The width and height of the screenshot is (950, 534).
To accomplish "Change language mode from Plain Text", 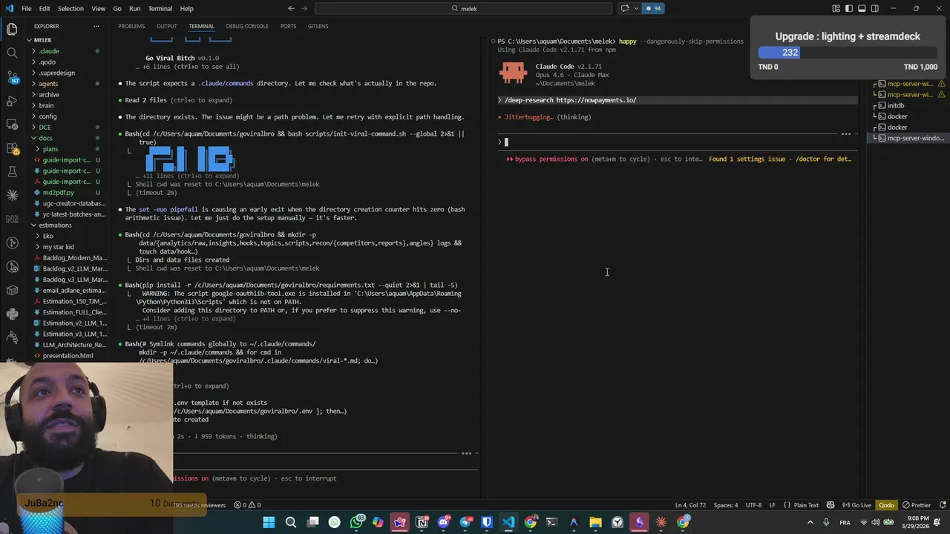I will tap(805, 505).
